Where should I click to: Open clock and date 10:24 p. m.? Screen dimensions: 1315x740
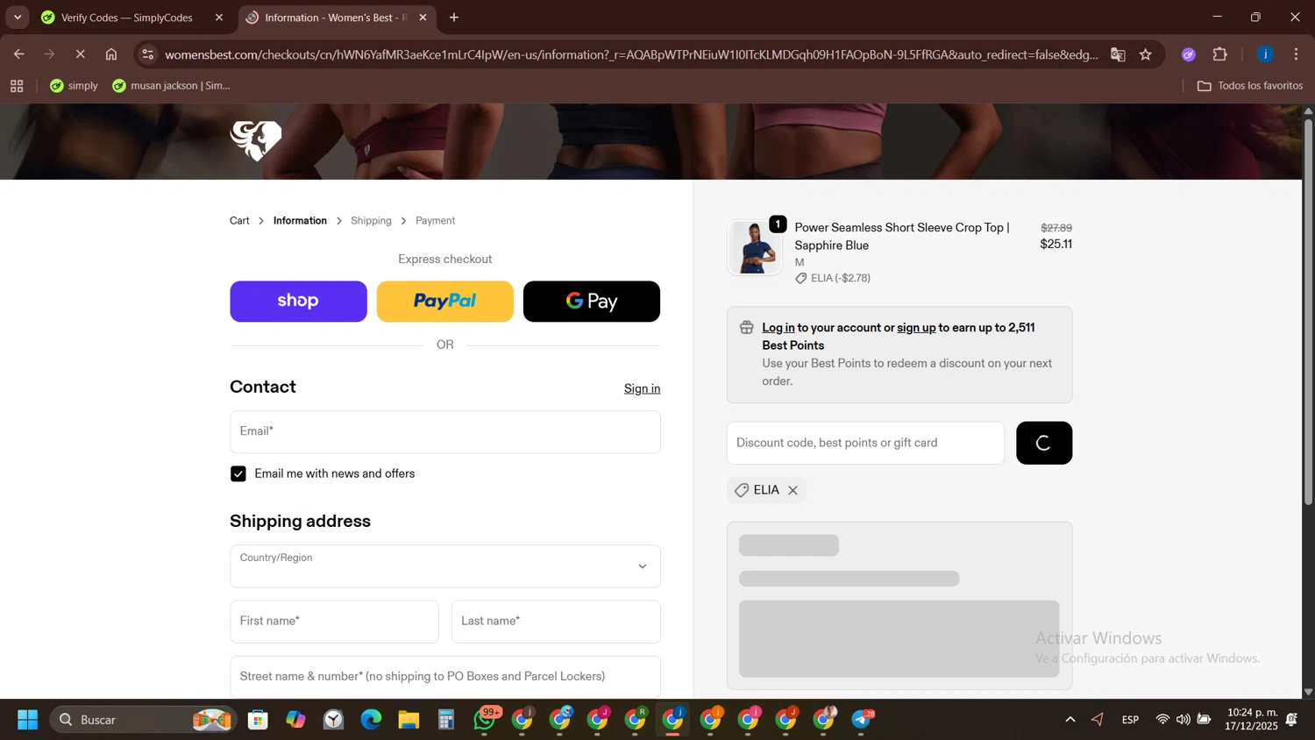pyautogui.click(x=1252, y=720)
